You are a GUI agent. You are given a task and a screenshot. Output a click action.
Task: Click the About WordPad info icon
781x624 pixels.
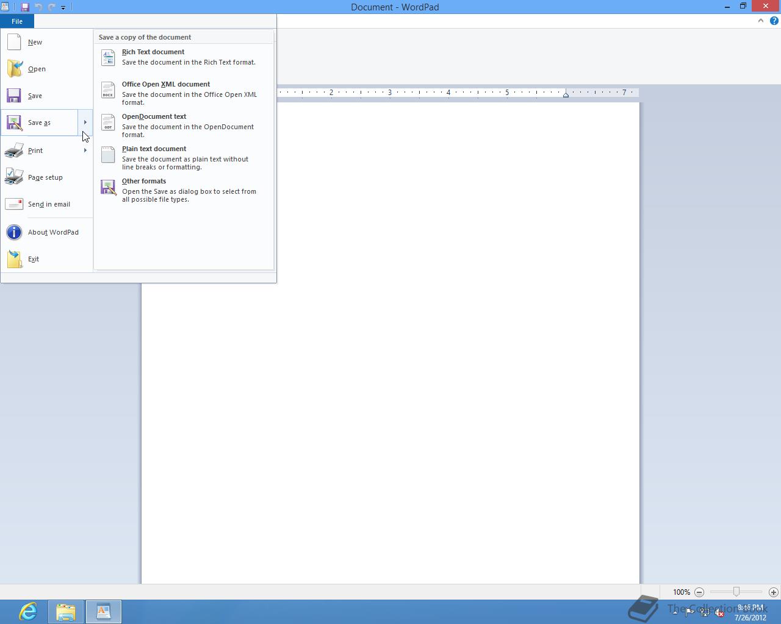(13, 232)
